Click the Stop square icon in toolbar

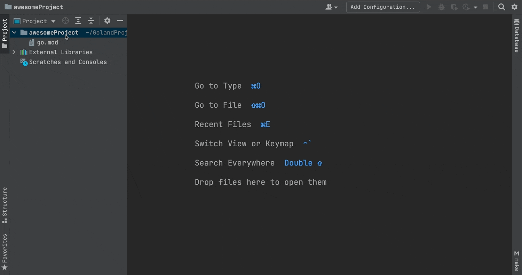(485, 7)
